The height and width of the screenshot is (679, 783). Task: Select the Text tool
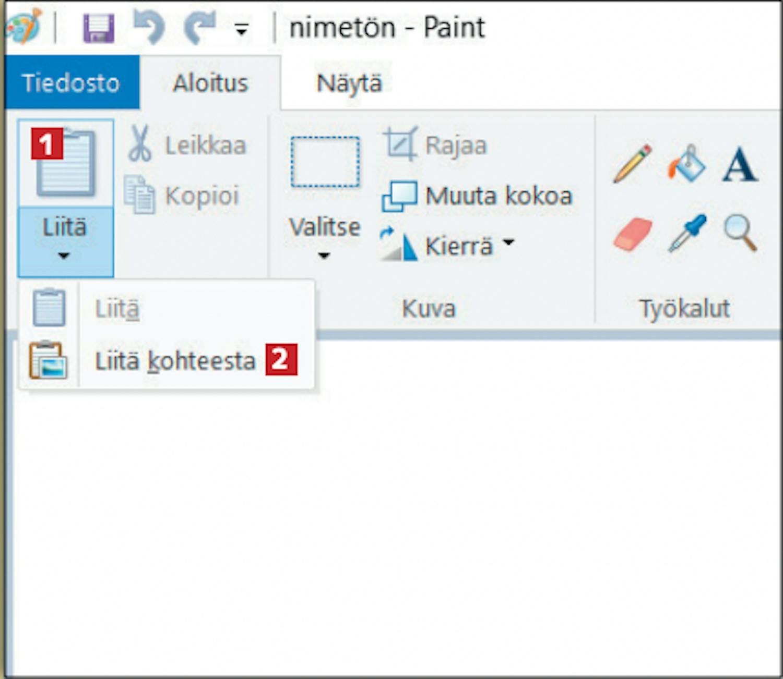coord(740,165)
